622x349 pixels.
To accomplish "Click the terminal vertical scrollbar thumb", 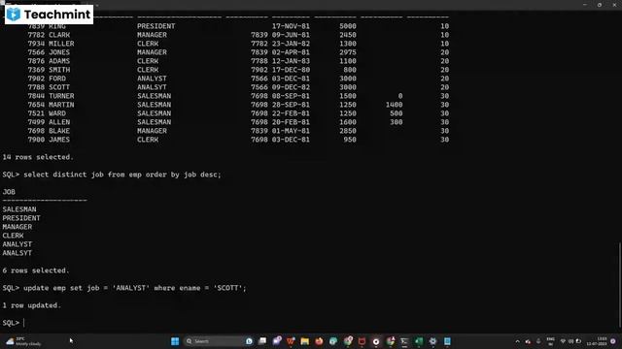I will [620, 284].
